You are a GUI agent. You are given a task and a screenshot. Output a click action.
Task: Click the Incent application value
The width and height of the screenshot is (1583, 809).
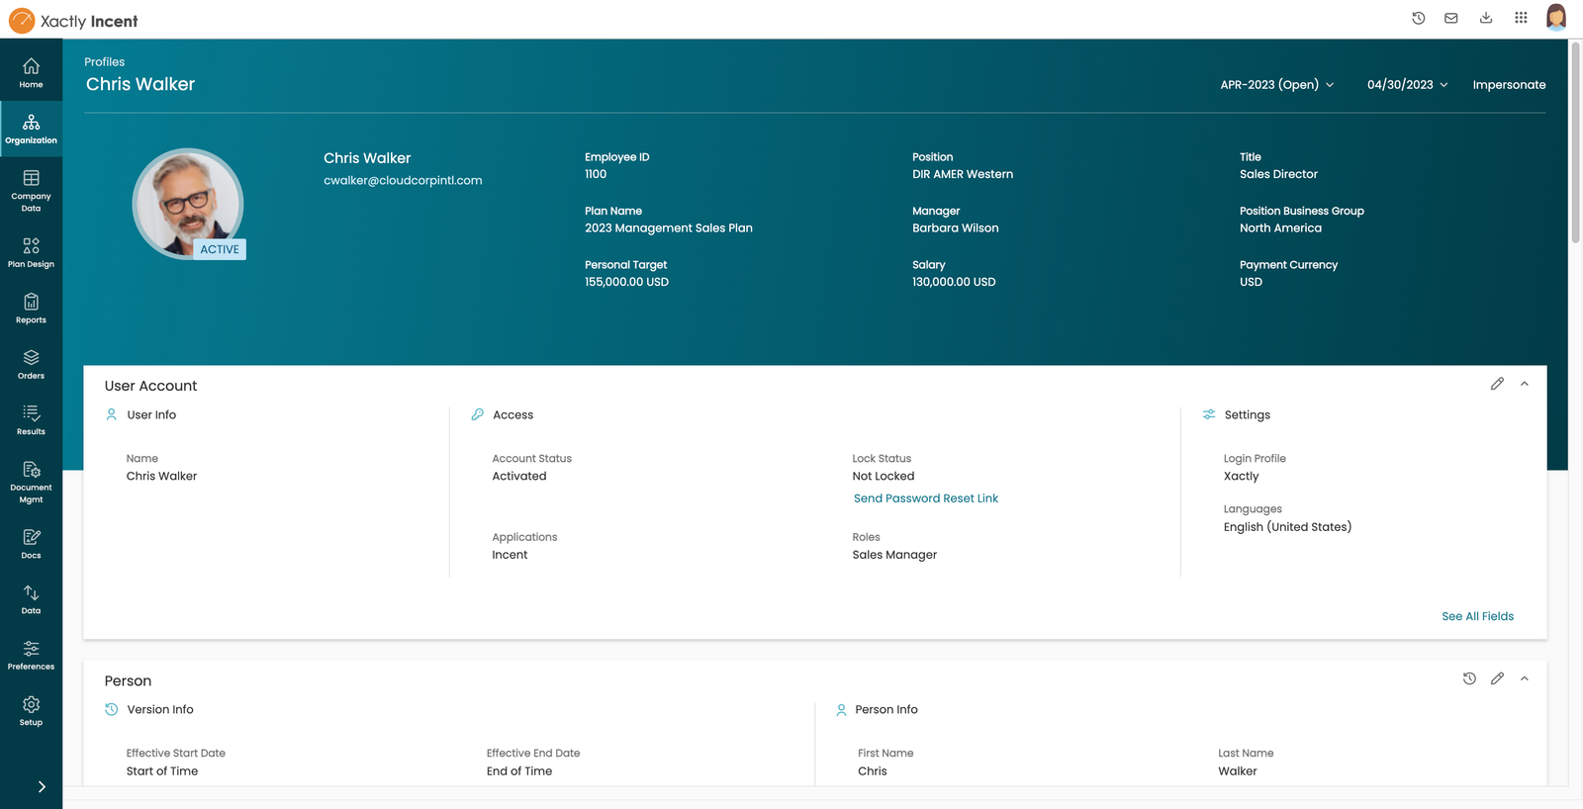tap(510, 555)
